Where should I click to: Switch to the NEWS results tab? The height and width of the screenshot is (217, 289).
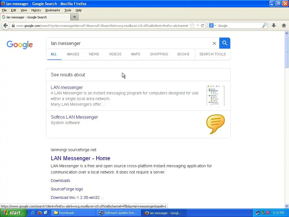click(x=94, y=54)
